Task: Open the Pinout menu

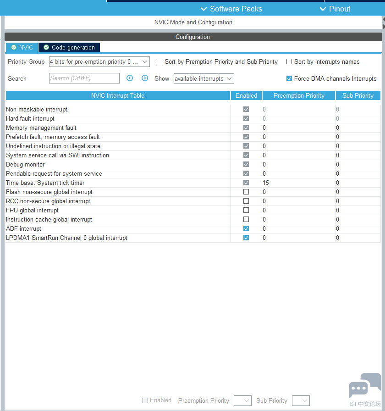Action: click(x=335, y=9)
